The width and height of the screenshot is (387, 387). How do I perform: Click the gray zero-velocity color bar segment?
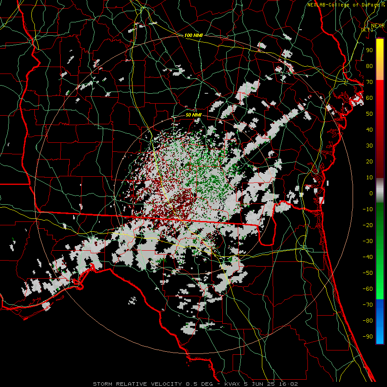380,190
